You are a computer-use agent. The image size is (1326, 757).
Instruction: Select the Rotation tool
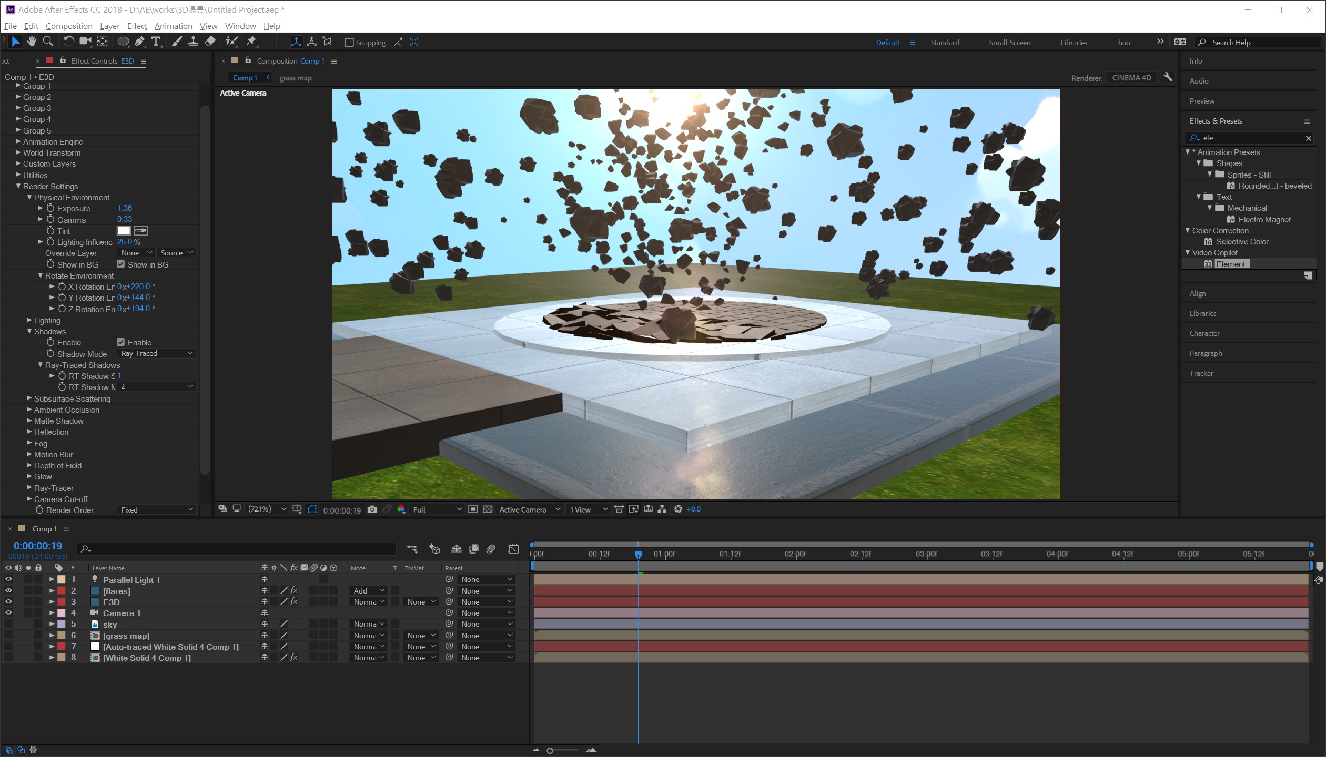[x=69, y=42]
